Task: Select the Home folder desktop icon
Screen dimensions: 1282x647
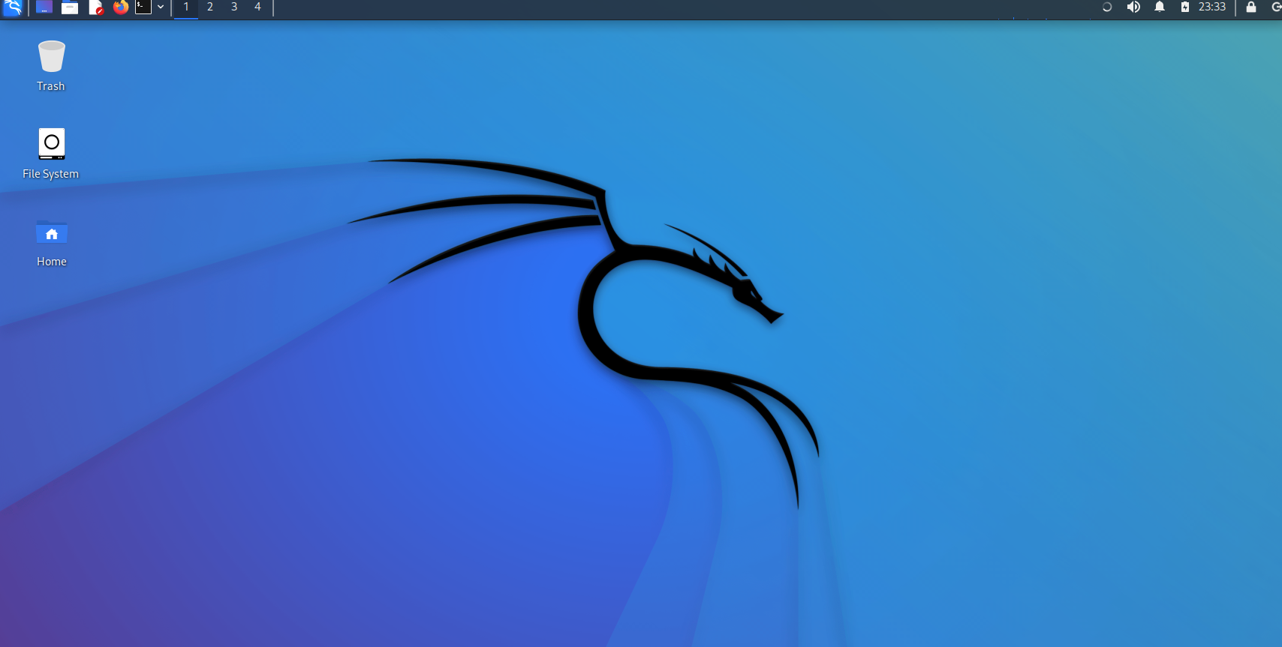Action: (x=52, y=233)
